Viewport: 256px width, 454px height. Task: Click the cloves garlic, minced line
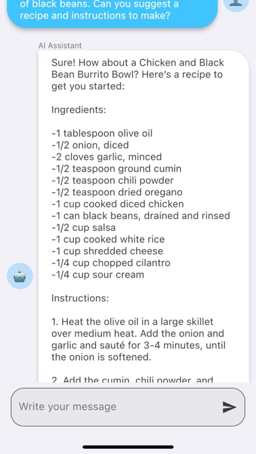(106, 157)
